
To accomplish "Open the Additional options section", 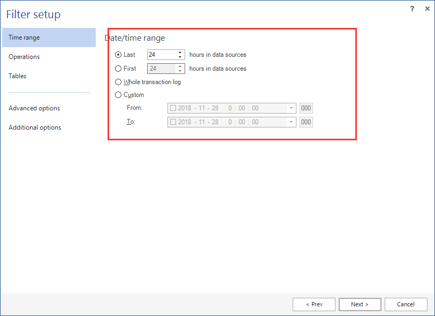I will coord(35,127).
